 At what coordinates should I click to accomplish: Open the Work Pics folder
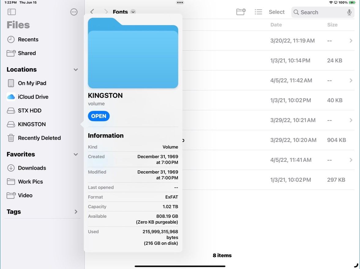coord(42,181)
